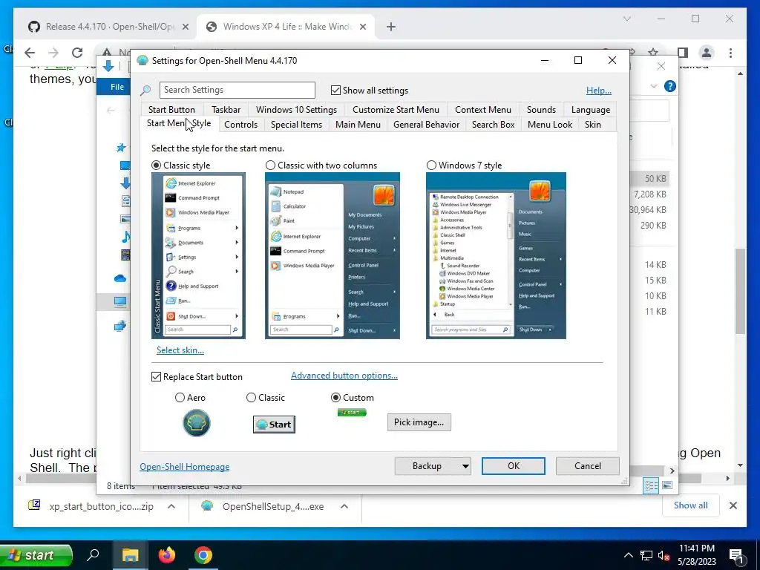Click Show all downloads button
Image resolution: width=760 pixels, height=570 pixels.
coord(691,505)
